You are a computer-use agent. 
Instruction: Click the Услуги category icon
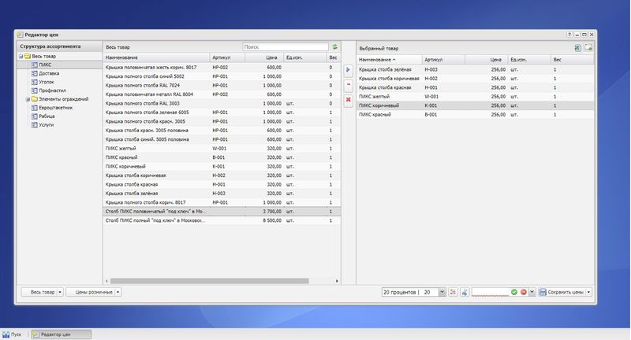[x=35, y=125]
